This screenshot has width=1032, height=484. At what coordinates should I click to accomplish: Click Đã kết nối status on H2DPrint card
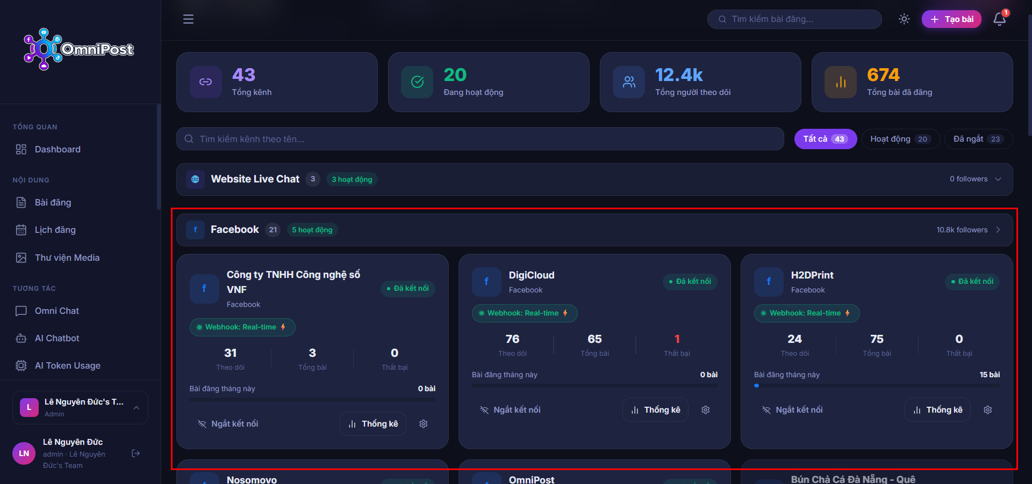(x=972, y=282)
